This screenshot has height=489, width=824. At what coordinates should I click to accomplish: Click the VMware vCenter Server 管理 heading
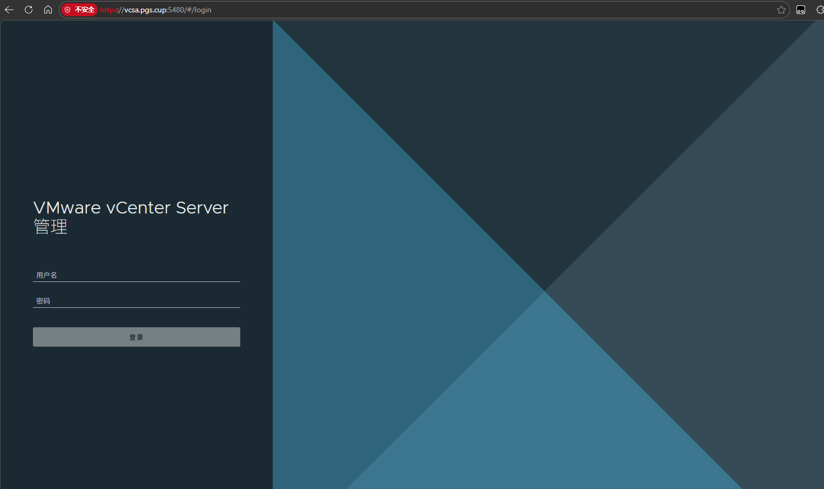coord(131,217)
